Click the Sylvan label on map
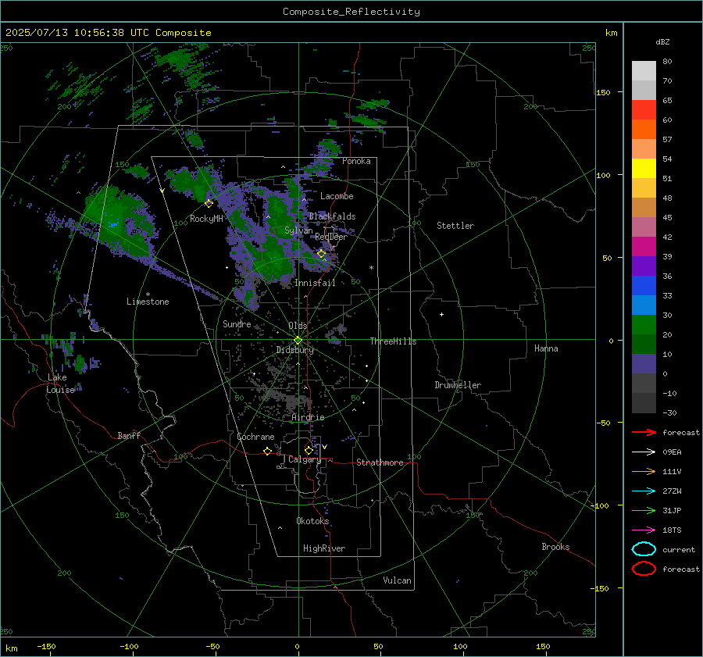703x657 pixels. [298, 230]
